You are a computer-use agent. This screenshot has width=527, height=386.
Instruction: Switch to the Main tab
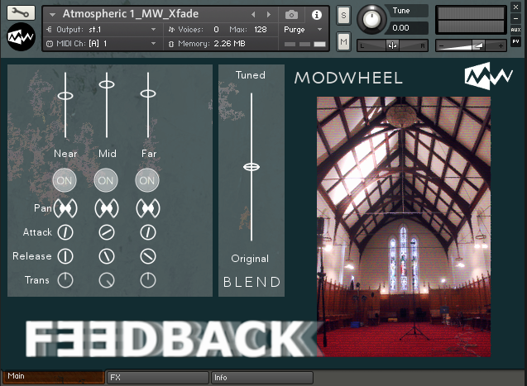click(x=54, y=377)
